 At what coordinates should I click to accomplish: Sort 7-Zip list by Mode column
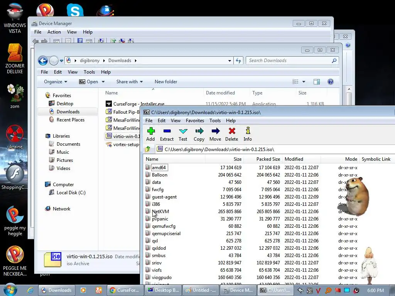tap(340, 159)
